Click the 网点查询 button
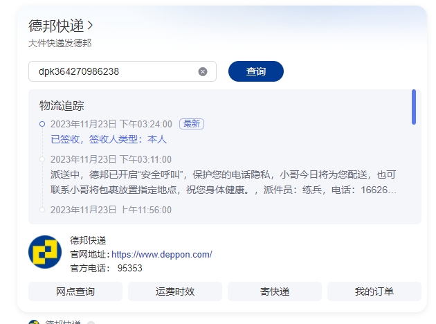The width and height of the screenshot is (436, 324). (x=75, y=291)
